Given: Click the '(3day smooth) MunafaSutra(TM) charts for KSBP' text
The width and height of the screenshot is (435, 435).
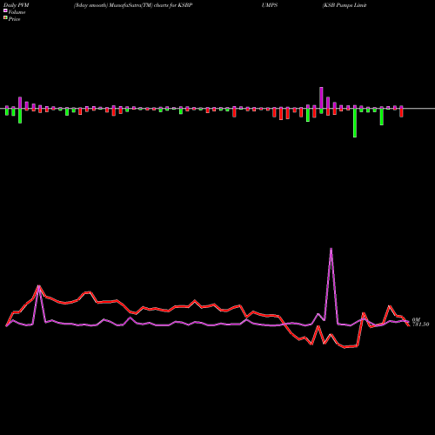Looking at the screenshot, I should (x=133, y=5).
